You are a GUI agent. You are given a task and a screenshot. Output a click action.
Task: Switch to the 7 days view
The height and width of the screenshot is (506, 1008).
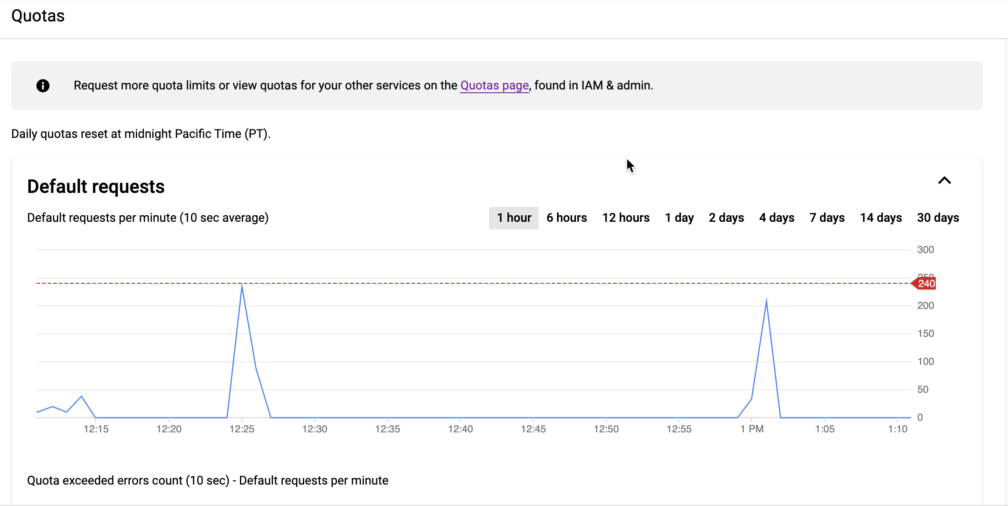(x=826, y=218)
